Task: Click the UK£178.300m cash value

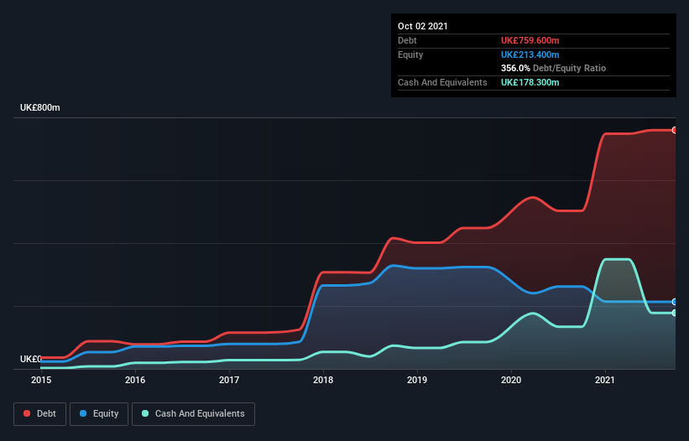Action: click(530, 82)
